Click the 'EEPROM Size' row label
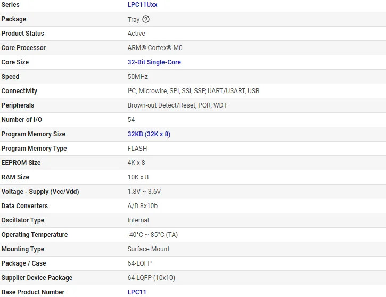 coord(21,163)
